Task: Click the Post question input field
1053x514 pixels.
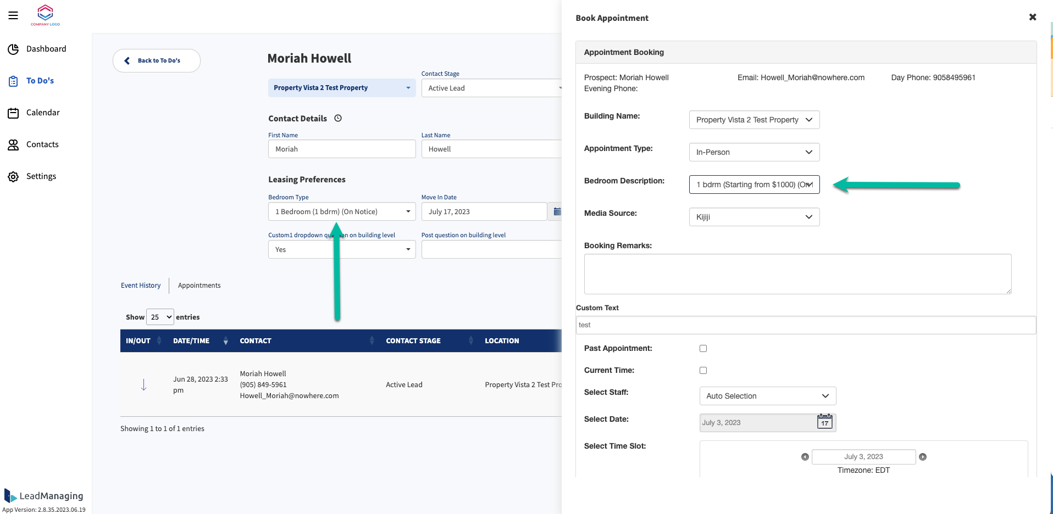Action: pyautogui.click(x=492, y=249)
